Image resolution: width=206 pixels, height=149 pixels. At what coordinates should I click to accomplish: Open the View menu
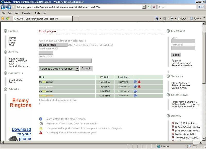coord(17,13)
